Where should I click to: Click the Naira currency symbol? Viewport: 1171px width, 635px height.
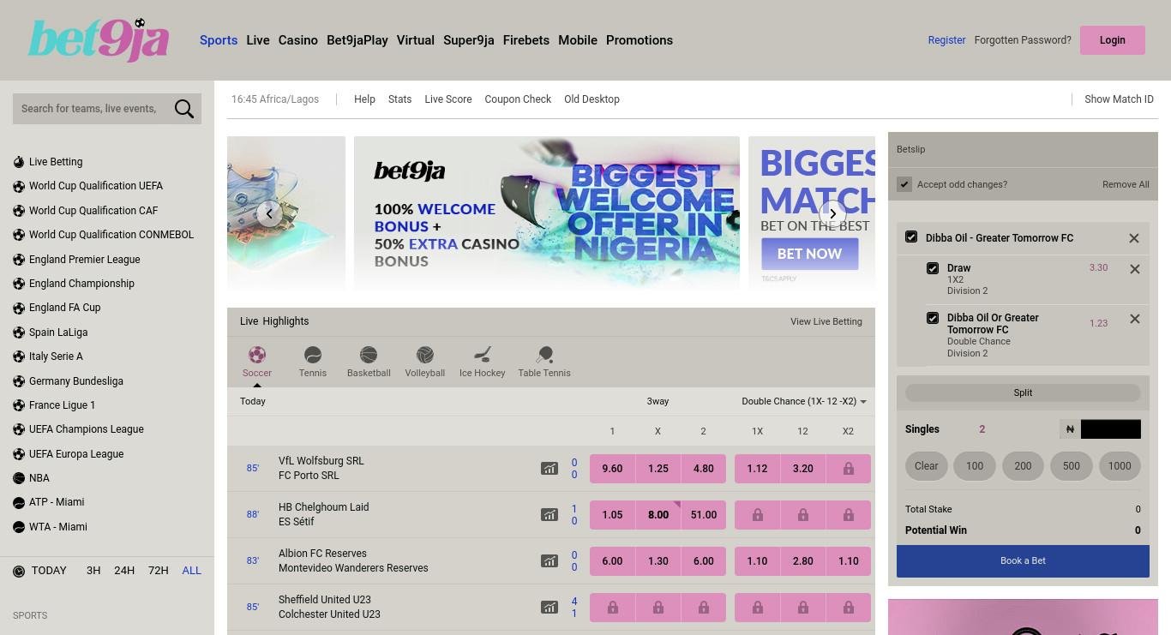click(1070, 429)
